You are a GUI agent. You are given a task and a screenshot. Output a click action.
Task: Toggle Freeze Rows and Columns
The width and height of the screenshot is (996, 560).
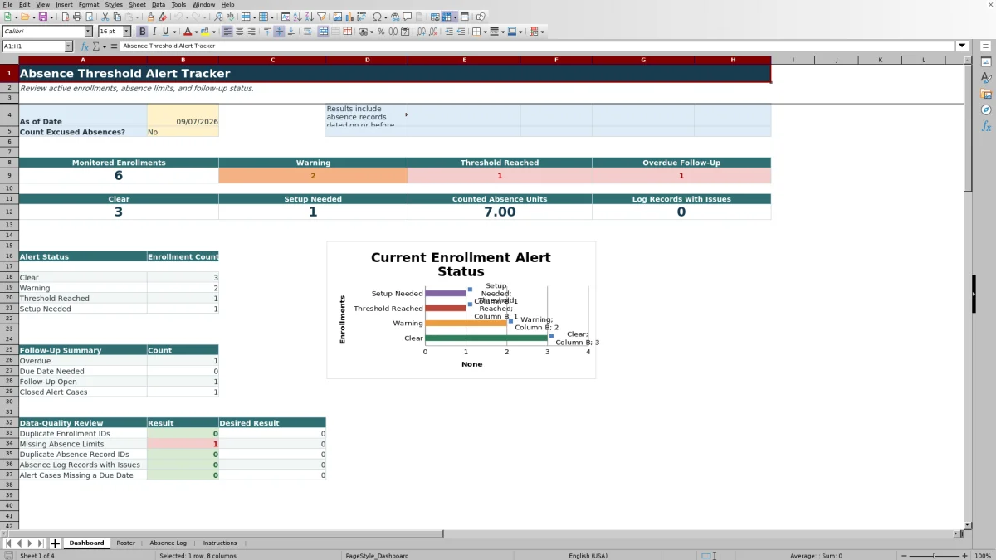[x=447, y=17]
